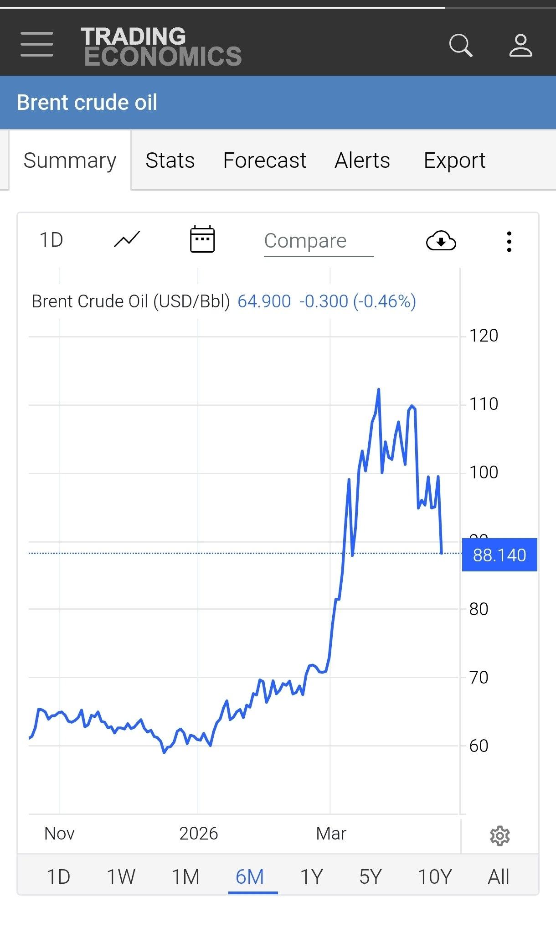Open the three-dot chart options menu

tap(509, 241)
